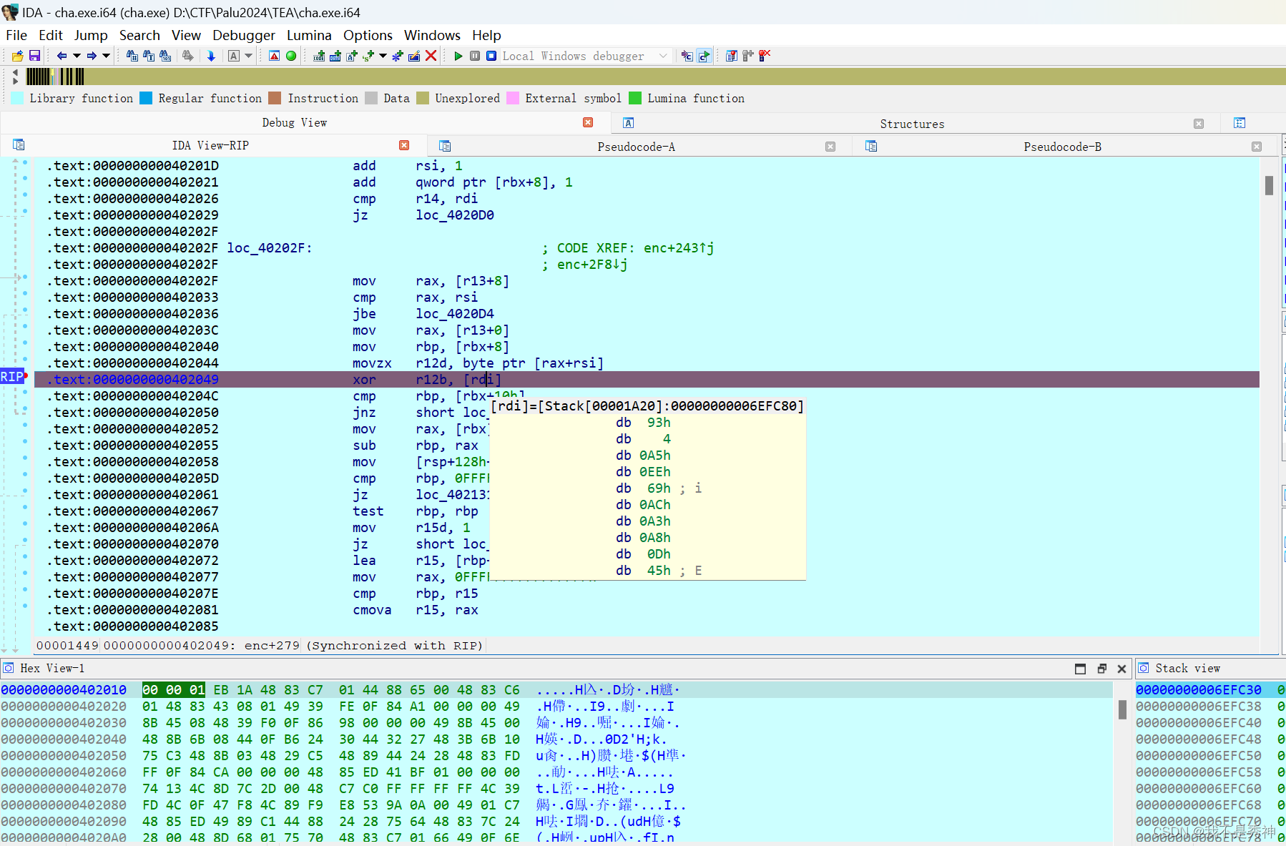The image size is (1286, 846).
Task: Toggle breakpoint dot at address 402033
Action: (25, 293)
